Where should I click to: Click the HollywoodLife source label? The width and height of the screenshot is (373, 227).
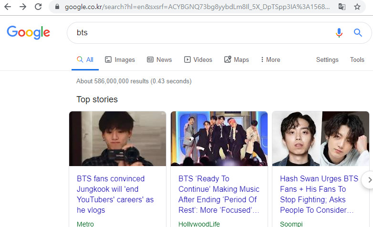click(199, 224)
